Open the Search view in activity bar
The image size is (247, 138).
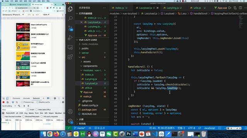(70, 18)
